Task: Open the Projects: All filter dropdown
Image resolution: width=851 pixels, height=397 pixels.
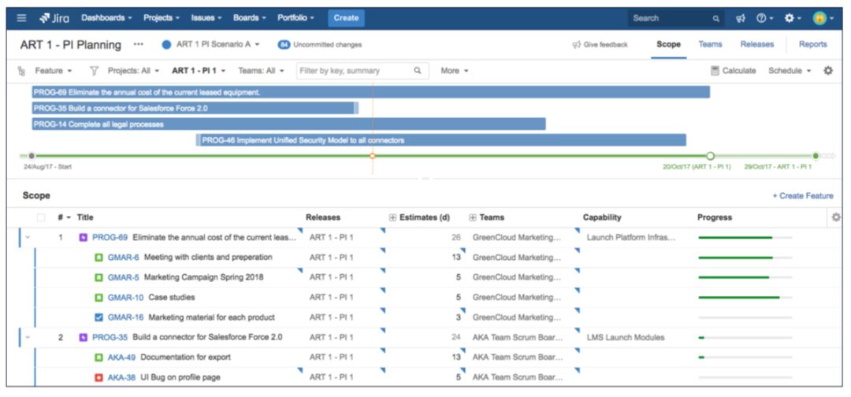Action: pos(133,71)
